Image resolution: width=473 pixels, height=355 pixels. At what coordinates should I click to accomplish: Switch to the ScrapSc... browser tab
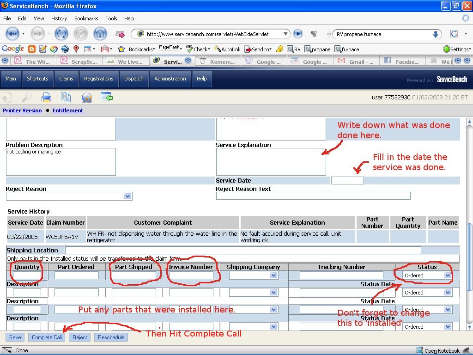click(79, 61)
